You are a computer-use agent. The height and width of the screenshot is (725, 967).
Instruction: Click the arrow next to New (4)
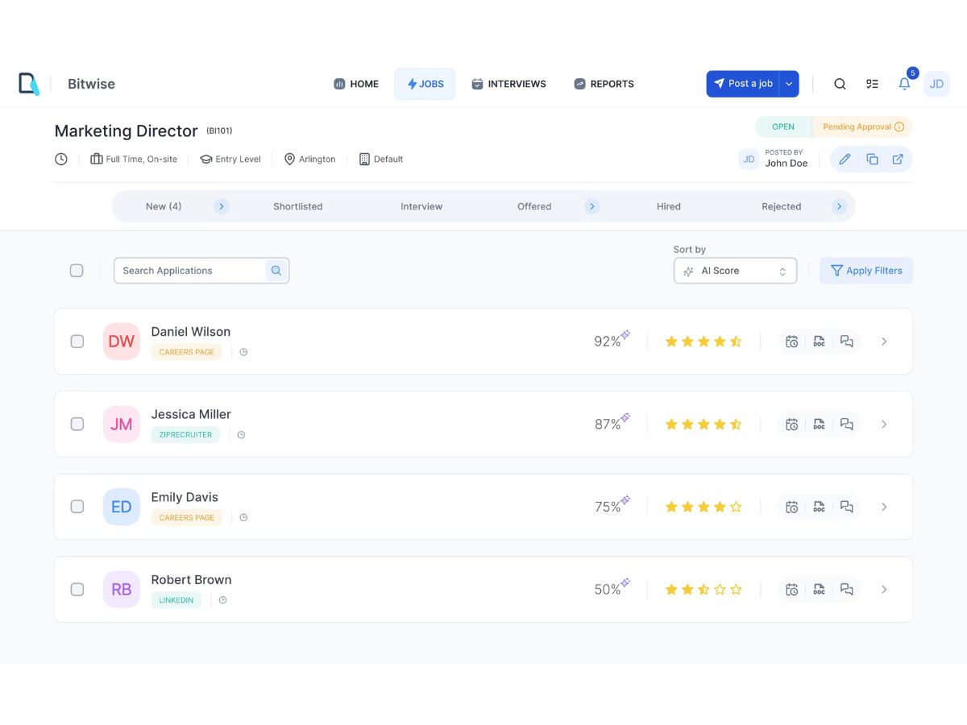[222, 207]
